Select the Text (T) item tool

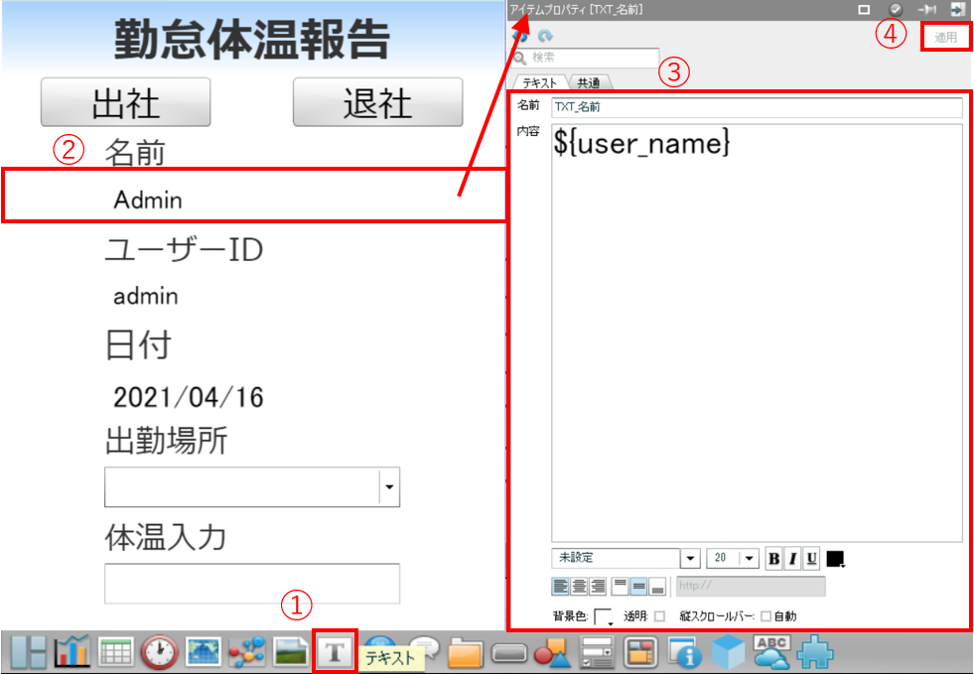tap(335, 651)
